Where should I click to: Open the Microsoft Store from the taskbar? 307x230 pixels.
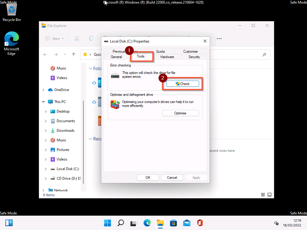[173, 223]
